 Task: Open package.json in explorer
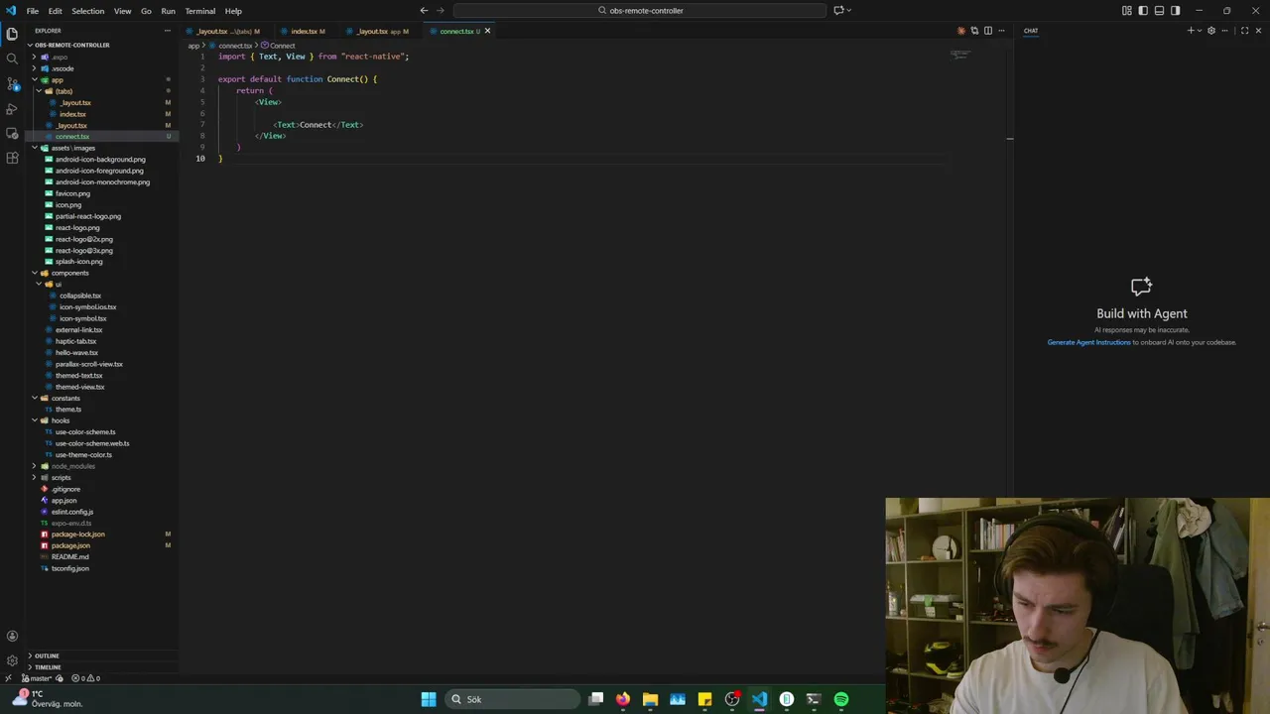click(70, 545)
